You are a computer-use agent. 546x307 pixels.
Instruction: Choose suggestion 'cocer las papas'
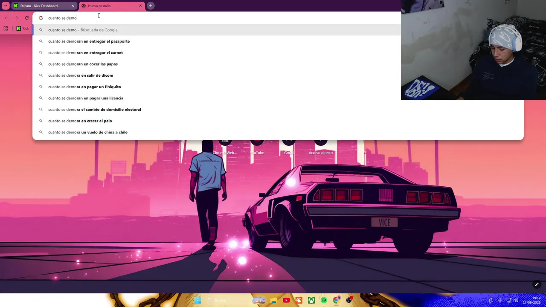pyautogui.click(x=278, y=64)
